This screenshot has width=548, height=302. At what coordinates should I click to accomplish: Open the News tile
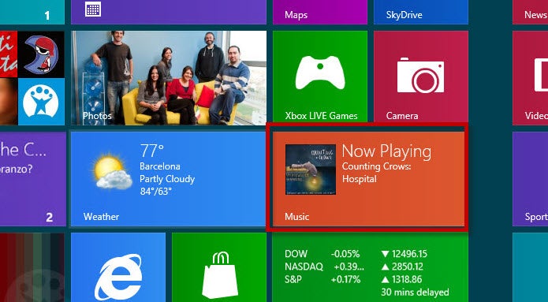pos(530,12)
